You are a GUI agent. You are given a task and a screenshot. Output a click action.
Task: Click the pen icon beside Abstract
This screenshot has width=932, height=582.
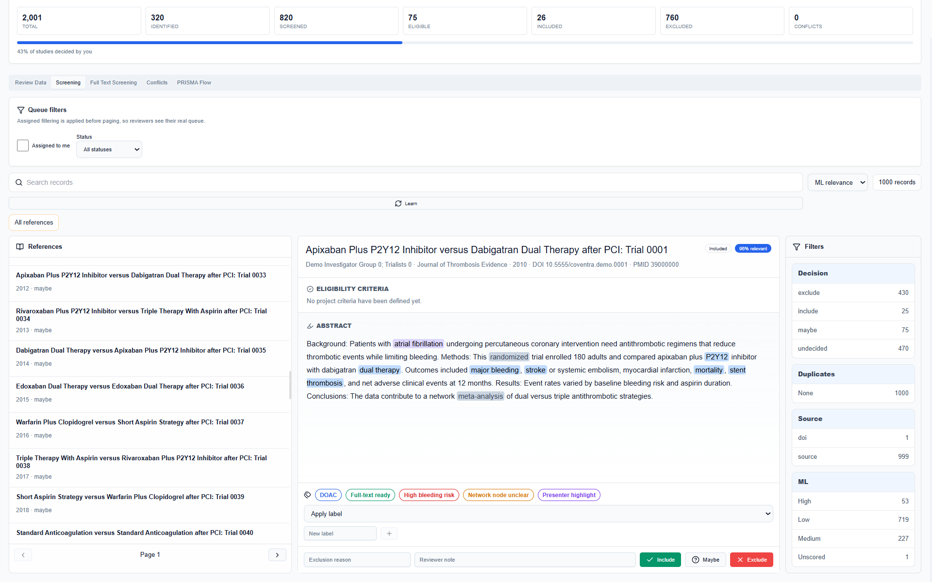[310, 326]
